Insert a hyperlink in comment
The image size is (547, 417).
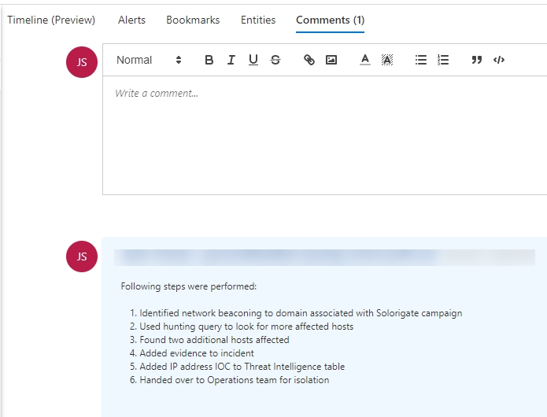tap(309, 60)
